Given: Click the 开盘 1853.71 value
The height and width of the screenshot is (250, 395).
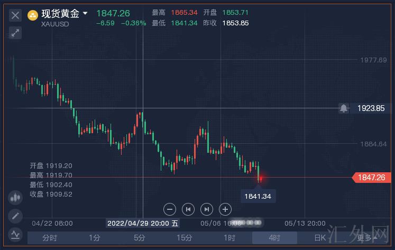Looking at the screenshot, I should click(x=235, y=13).
